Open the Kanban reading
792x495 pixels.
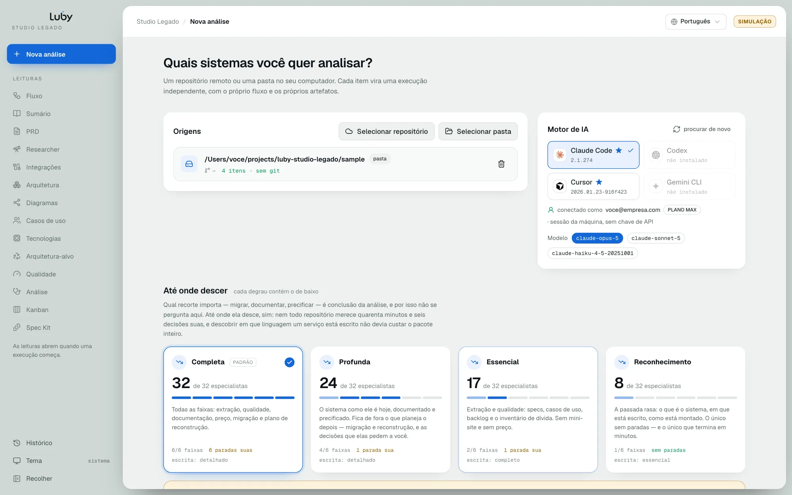click(x=61, y=310)
